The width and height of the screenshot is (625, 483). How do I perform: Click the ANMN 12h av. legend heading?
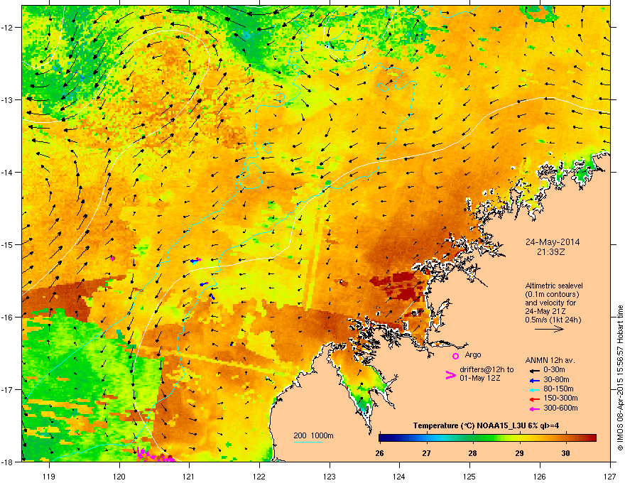[550, 360]
